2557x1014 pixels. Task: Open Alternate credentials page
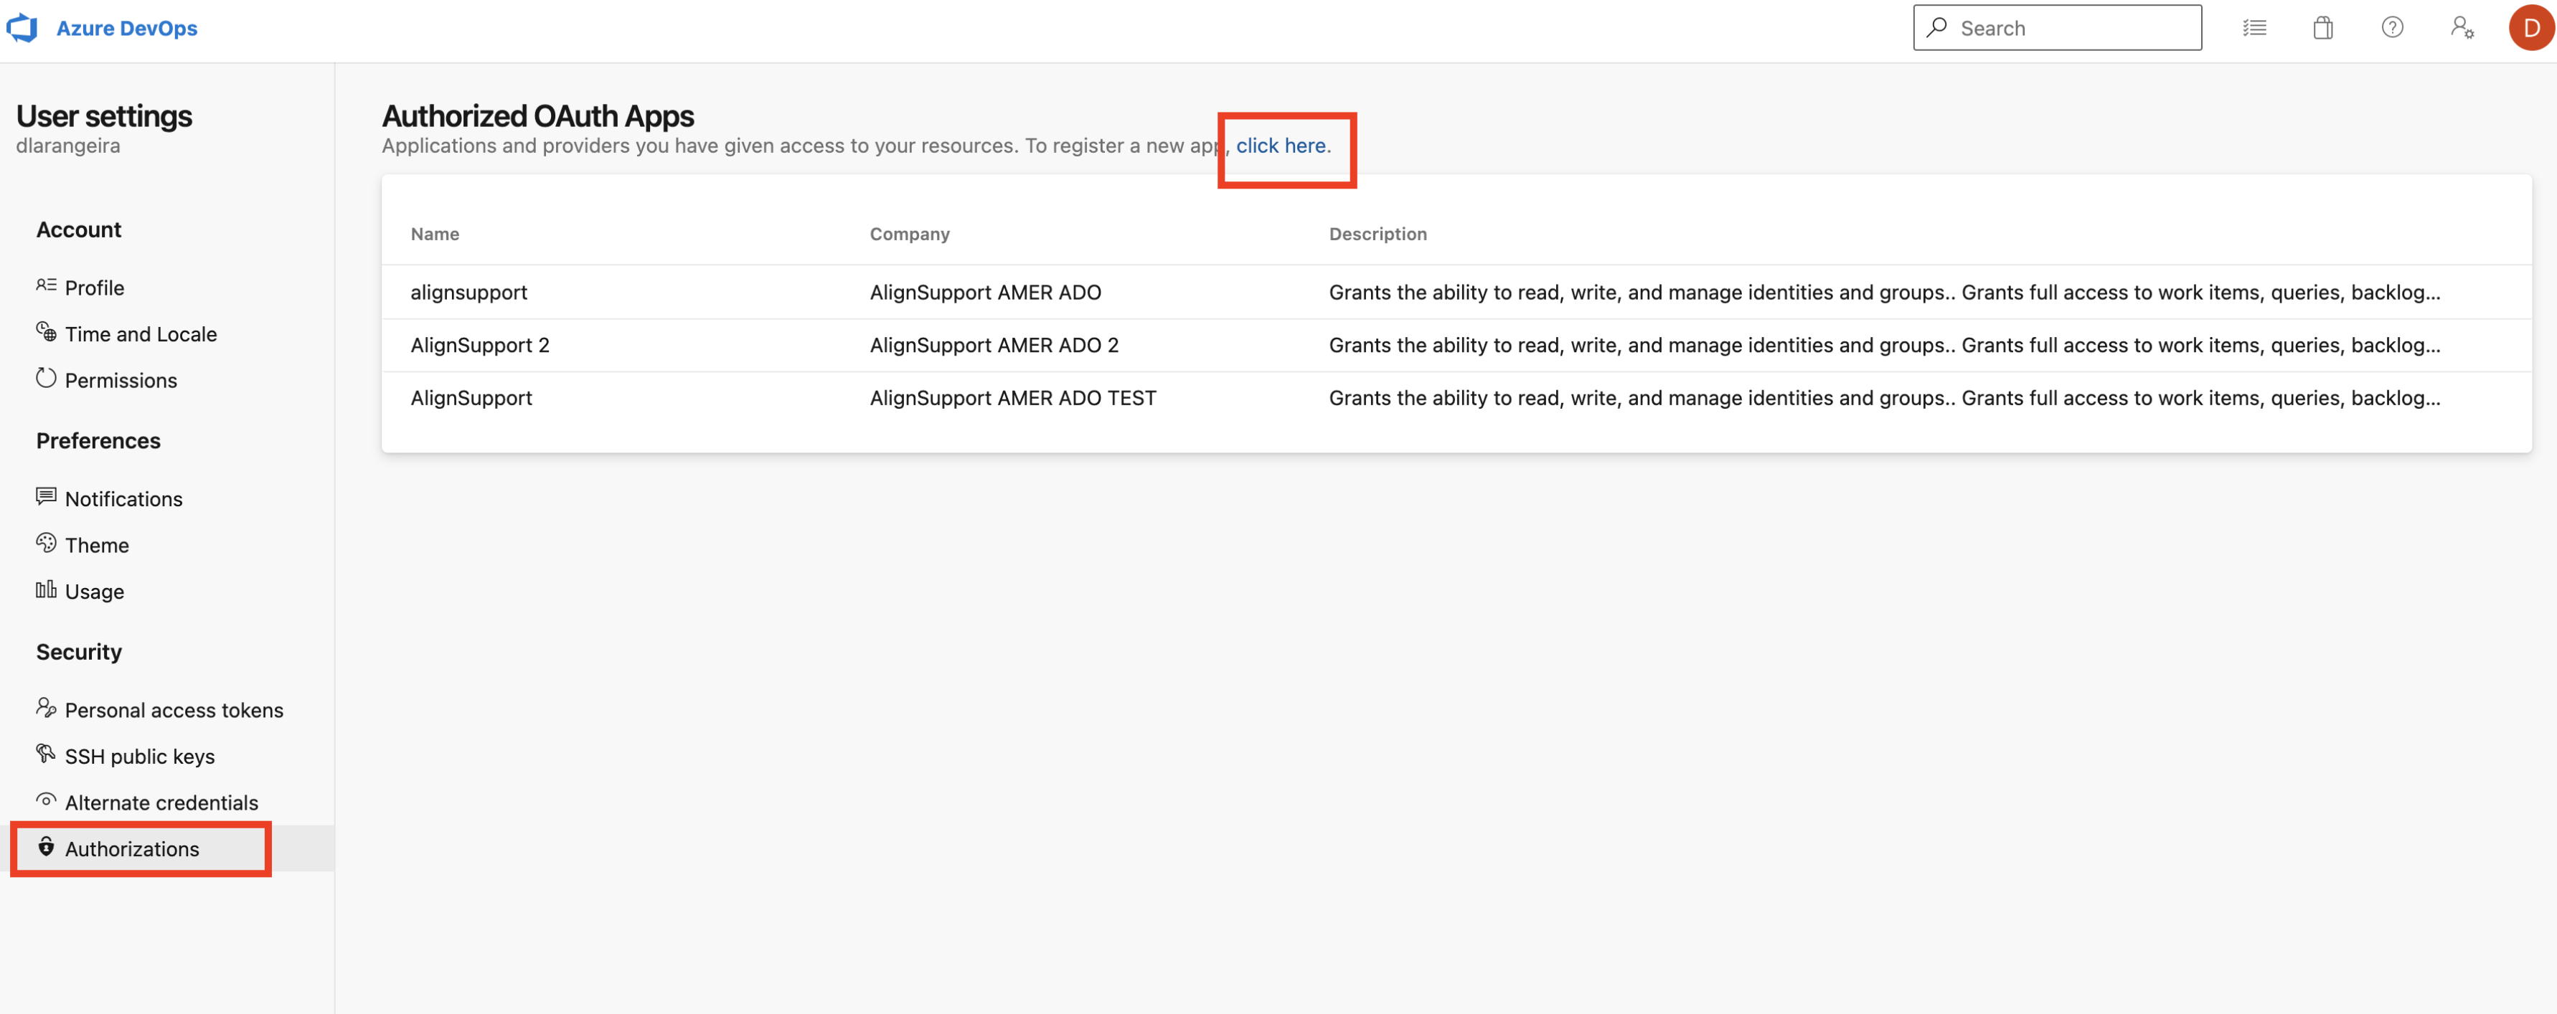click(161, 802)
